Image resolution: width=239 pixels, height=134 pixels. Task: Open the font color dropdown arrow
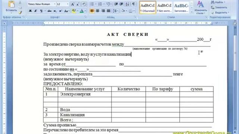pyautogui.click(x=85, y=11)
